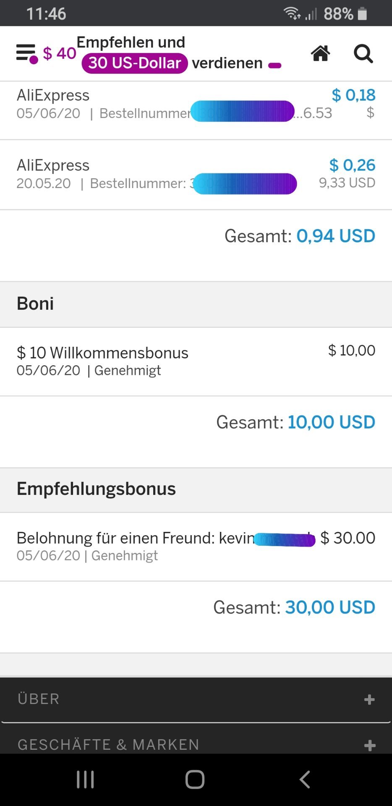Tap the battery status icon
This screenshot has width=392, height=806.
[362, 14]
